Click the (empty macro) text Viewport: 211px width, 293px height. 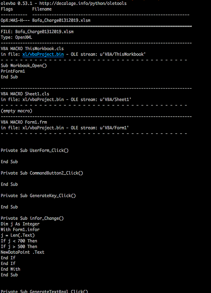click(17, 111)
